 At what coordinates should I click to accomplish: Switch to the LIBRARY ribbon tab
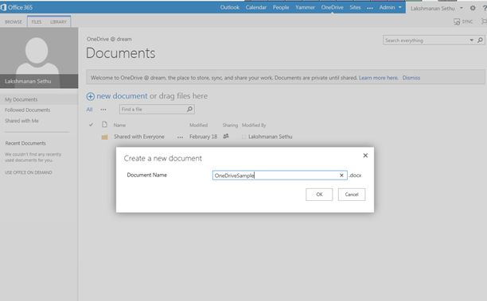[x=58, y=21]
